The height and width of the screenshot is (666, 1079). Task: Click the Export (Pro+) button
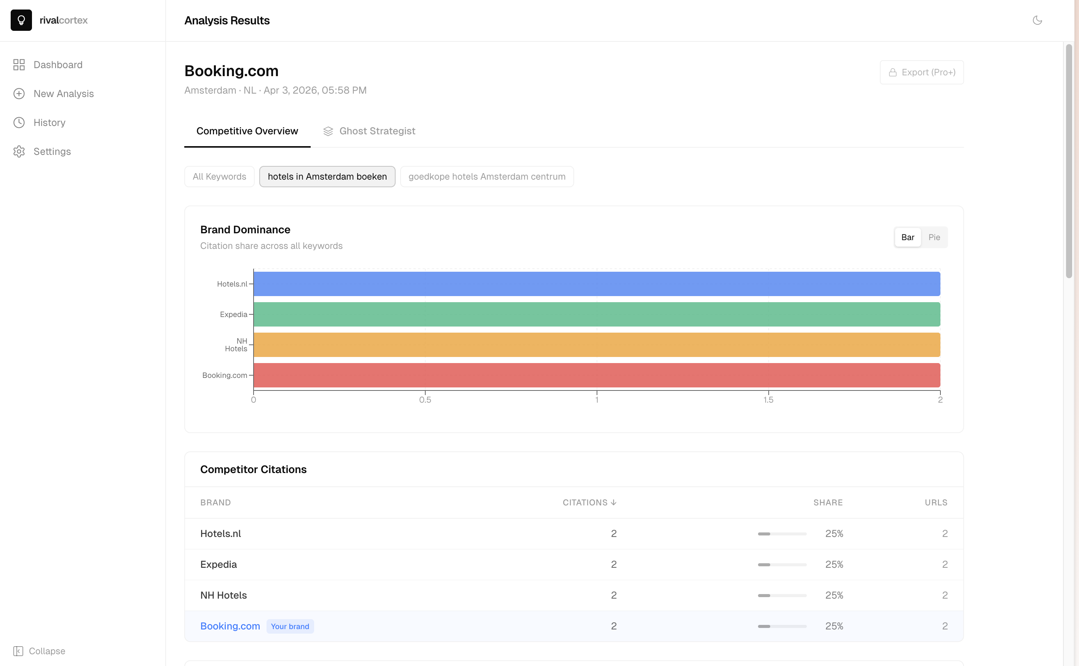(x=922, y=72)
